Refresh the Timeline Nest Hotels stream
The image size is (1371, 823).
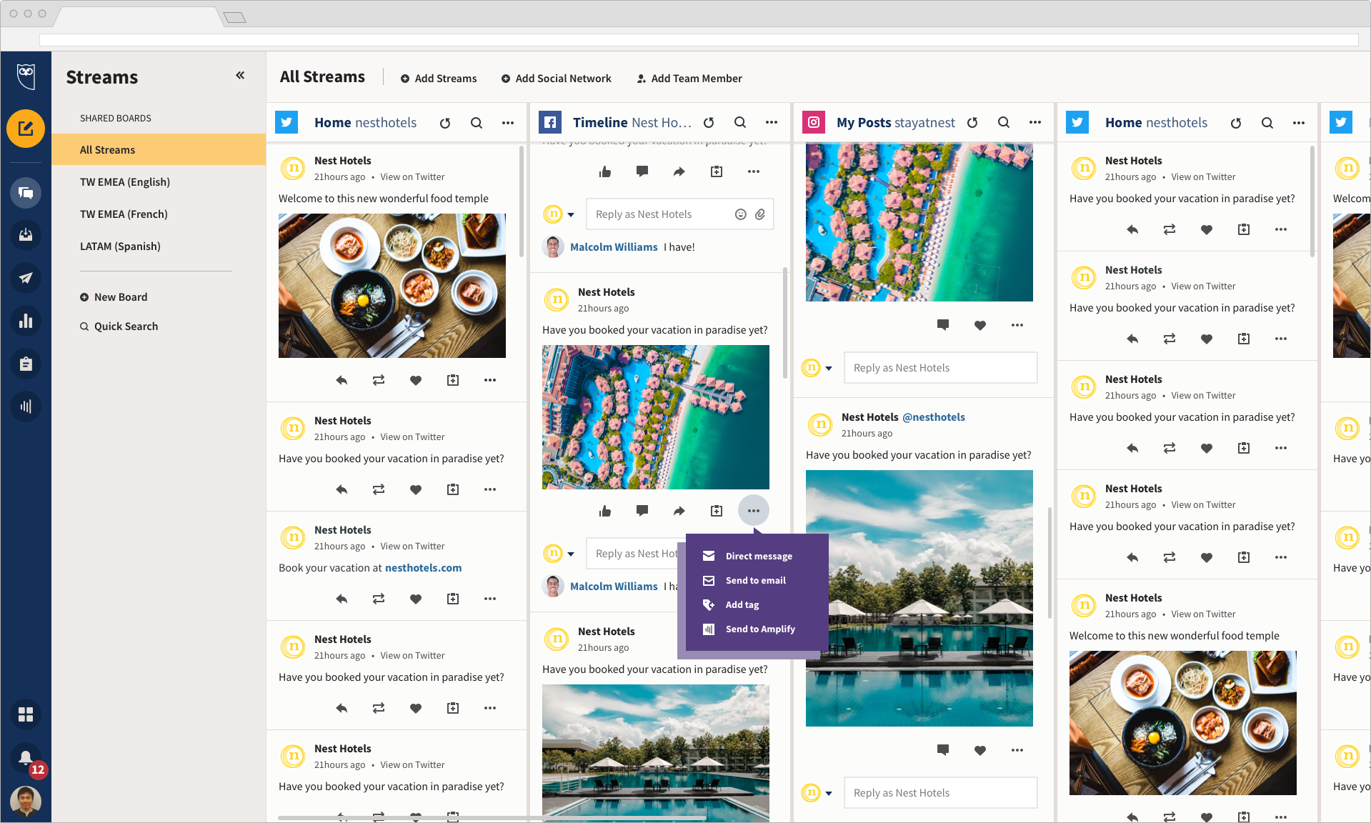709,123
